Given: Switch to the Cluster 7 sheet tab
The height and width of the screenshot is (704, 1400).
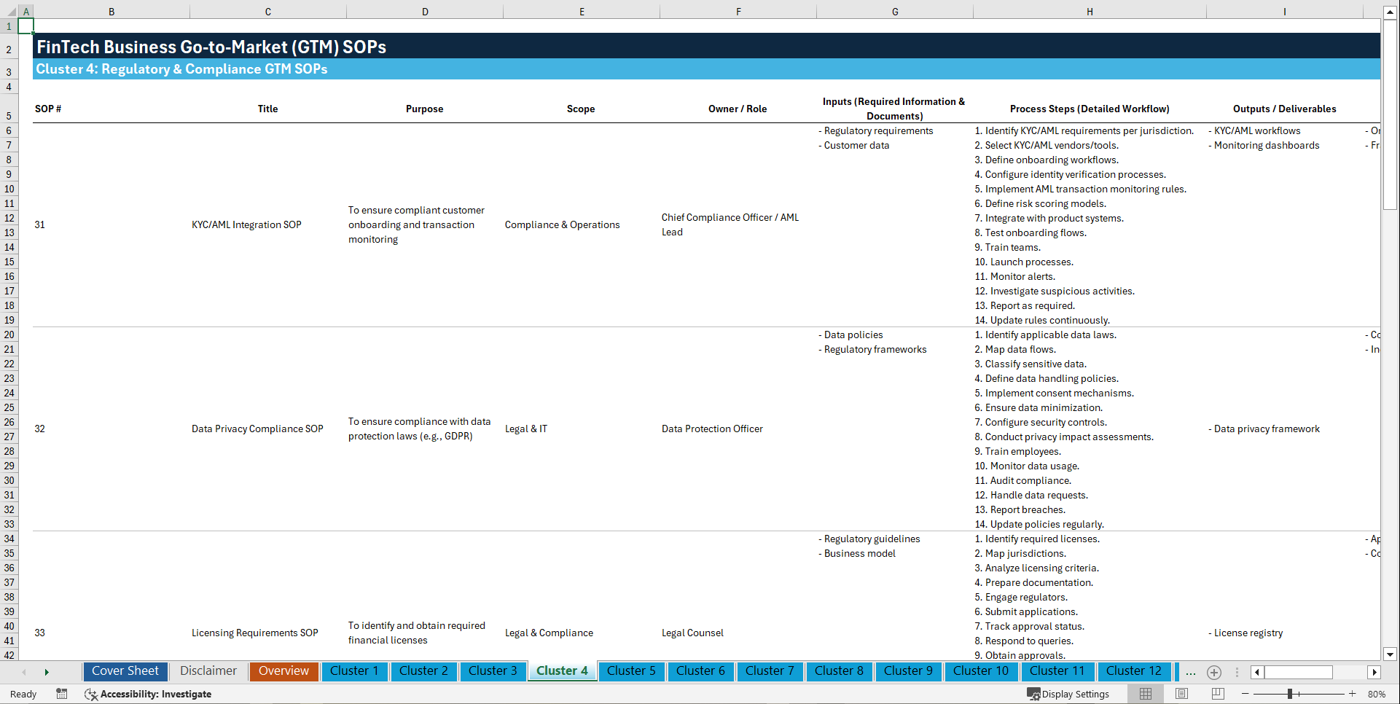Looking at the screenshot, I should coord(770,671).
